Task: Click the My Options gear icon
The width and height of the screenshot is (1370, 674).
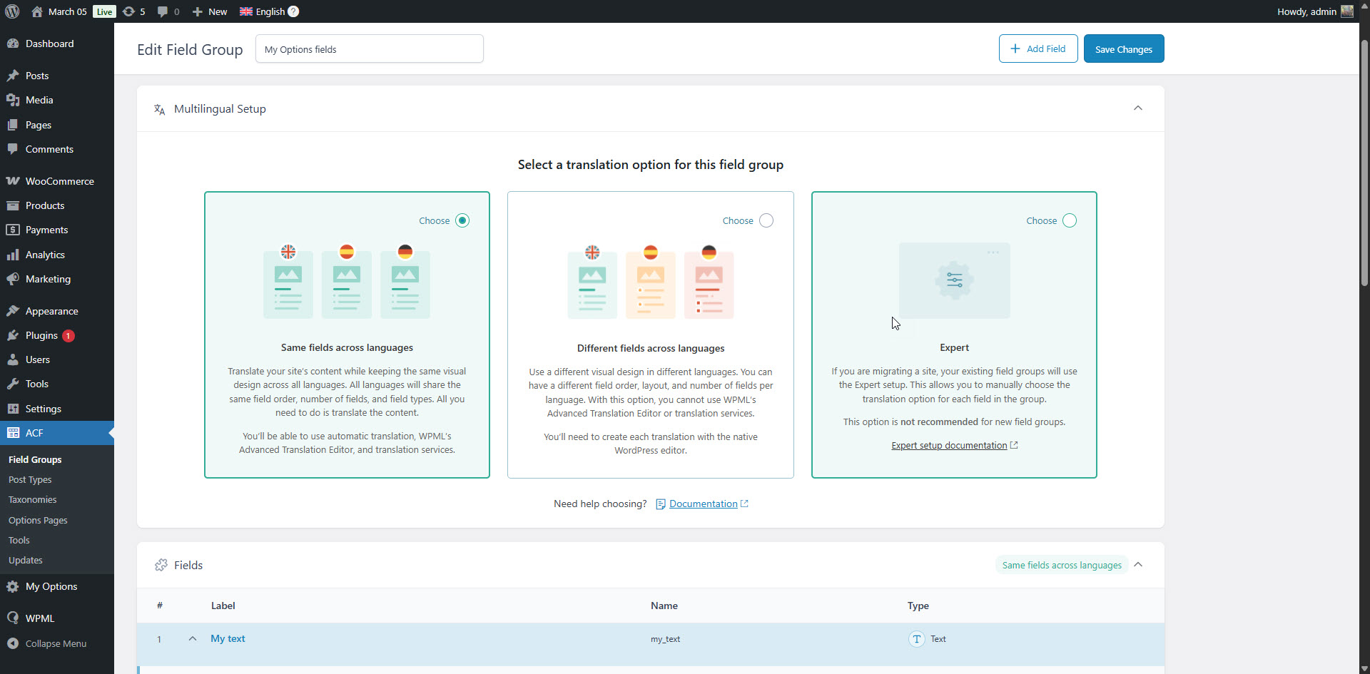Action: (x=13, y=586)
